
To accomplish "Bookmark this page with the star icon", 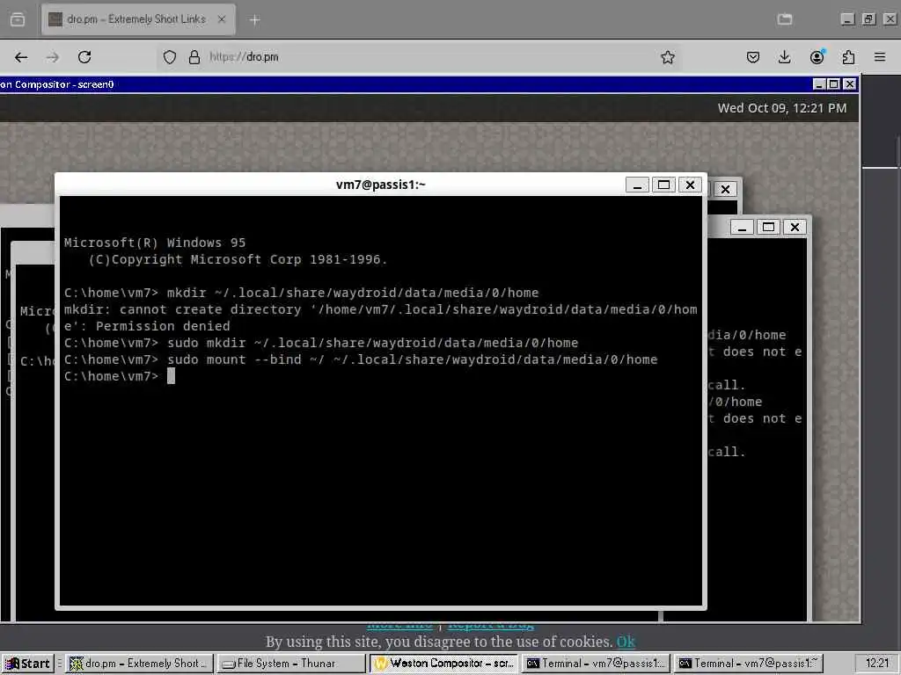I will [x=667, y=57].
